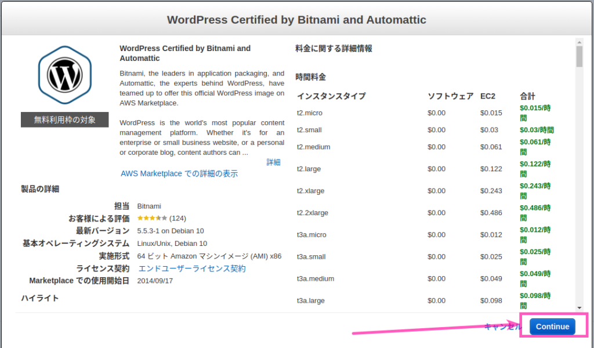Click the ソフトウェア column header
The height and width of the screenshot is (348, 594).
[450, 96]
